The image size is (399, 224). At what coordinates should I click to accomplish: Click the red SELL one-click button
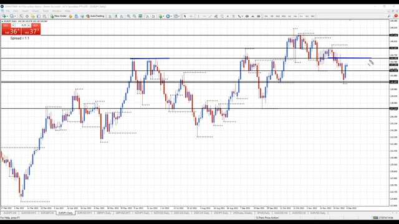coord(11,29)
